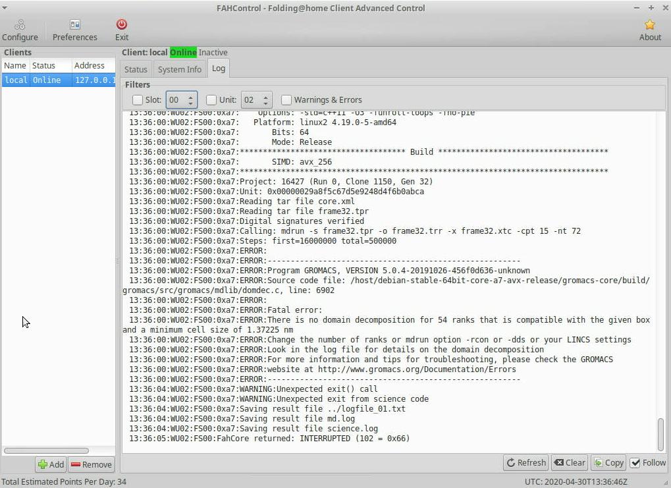671x488 pixels.
Task: Copy the log contents
Action: pyautogui.click(x=608, y=463)
